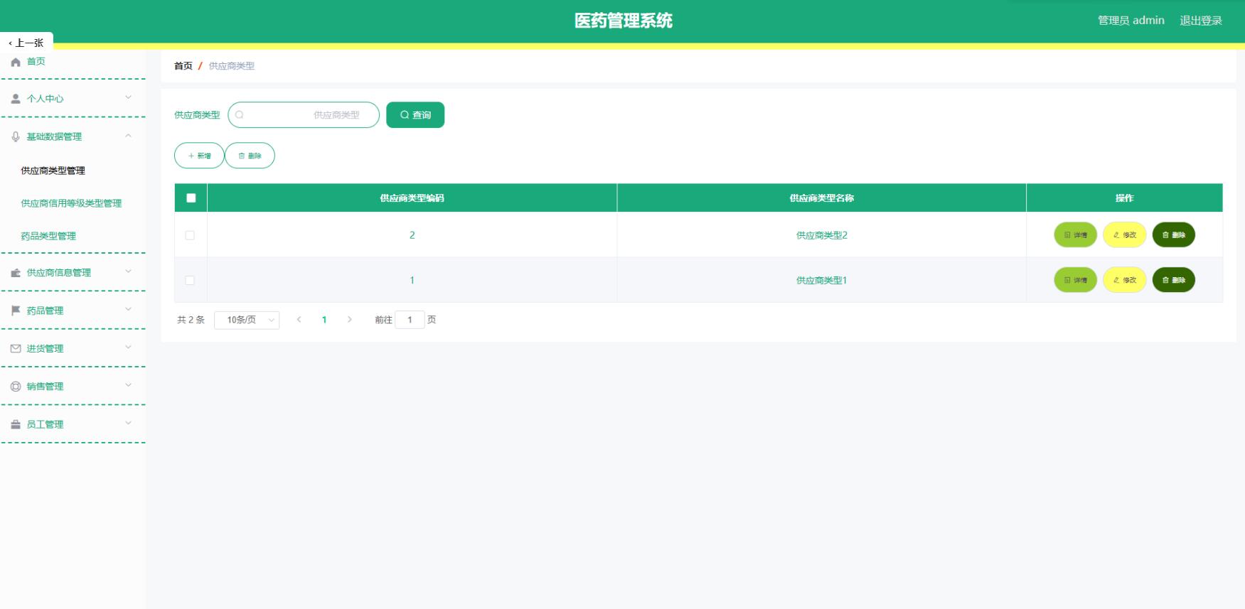Select 供应商类型管理 in the submenu

click(x=53, y=171)
